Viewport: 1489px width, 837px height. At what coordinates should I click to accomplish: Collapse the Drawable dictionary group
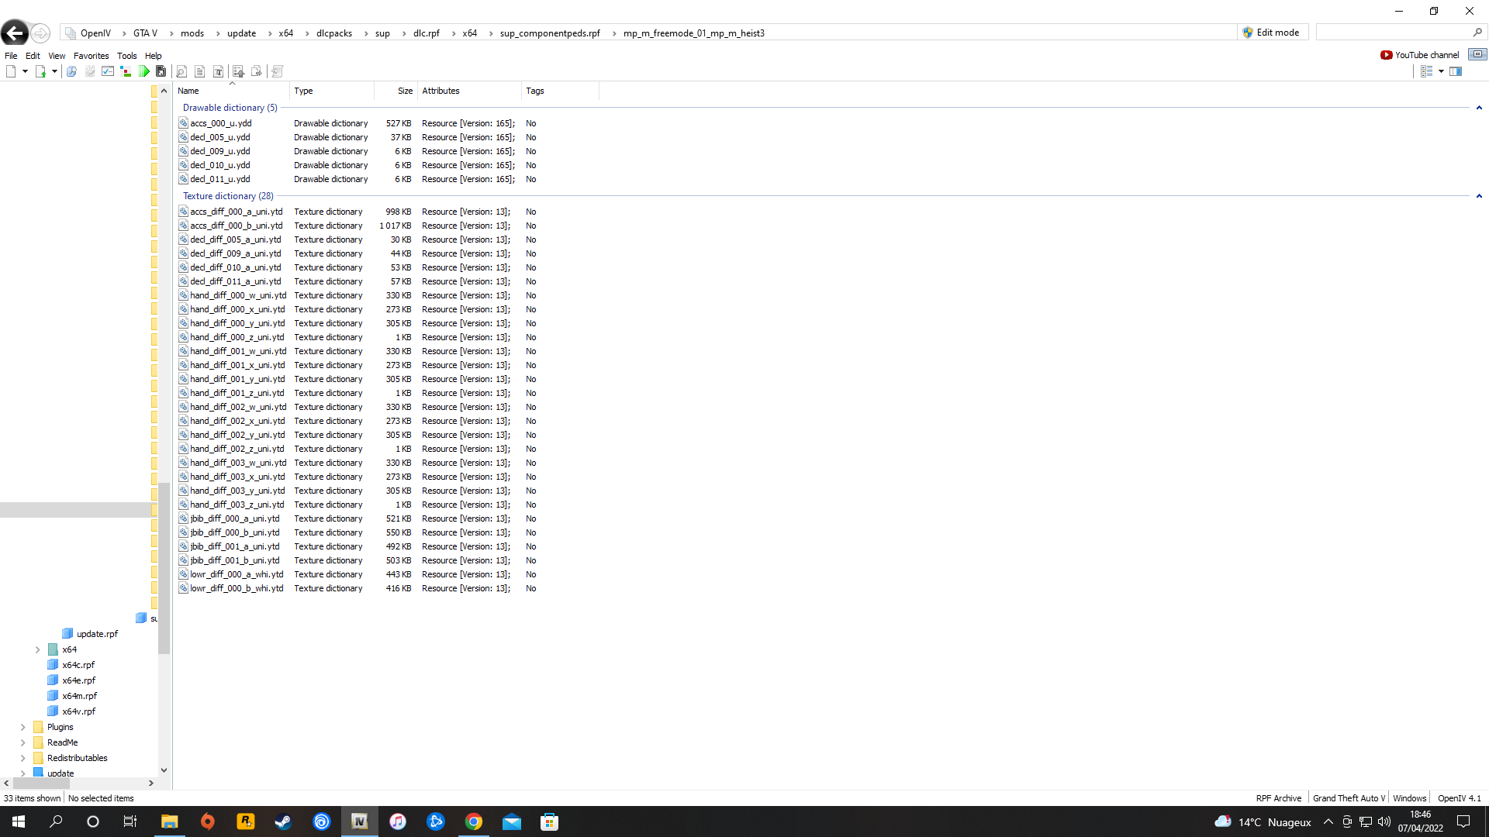coord(1479,108)
